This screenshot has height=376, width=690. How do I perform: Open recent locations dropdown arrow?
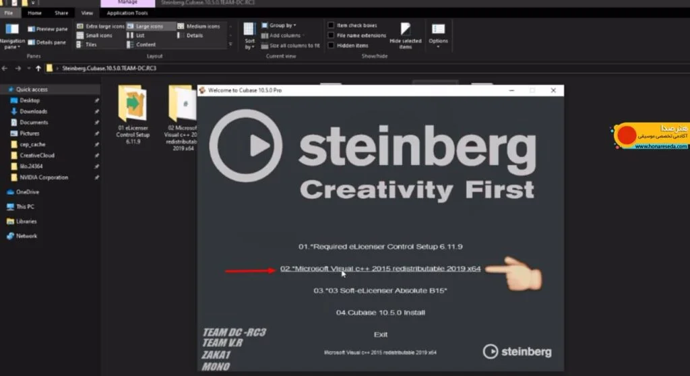point(28,68)
